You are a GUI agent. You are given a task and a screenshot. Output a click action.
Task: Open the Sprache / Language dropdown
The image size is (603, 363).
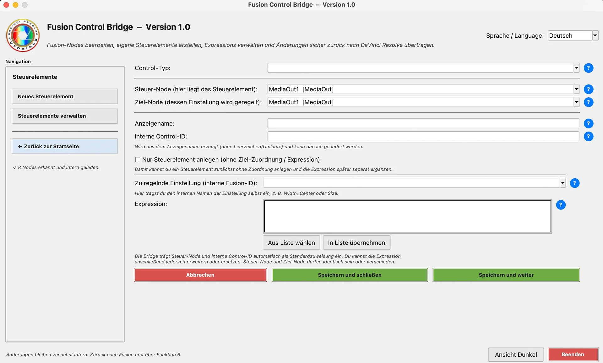(595, 35)
